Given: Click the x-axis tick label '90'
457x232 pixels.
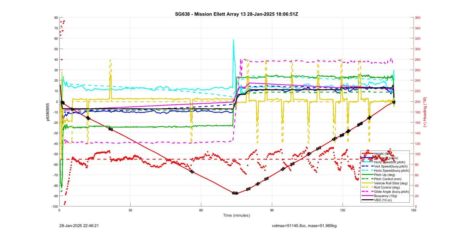Looking at the screenshot, I should [x=272, y=210].
